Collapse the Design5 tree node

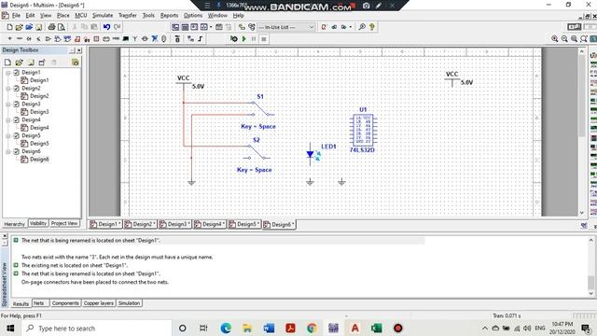click(x=8, y=135)
